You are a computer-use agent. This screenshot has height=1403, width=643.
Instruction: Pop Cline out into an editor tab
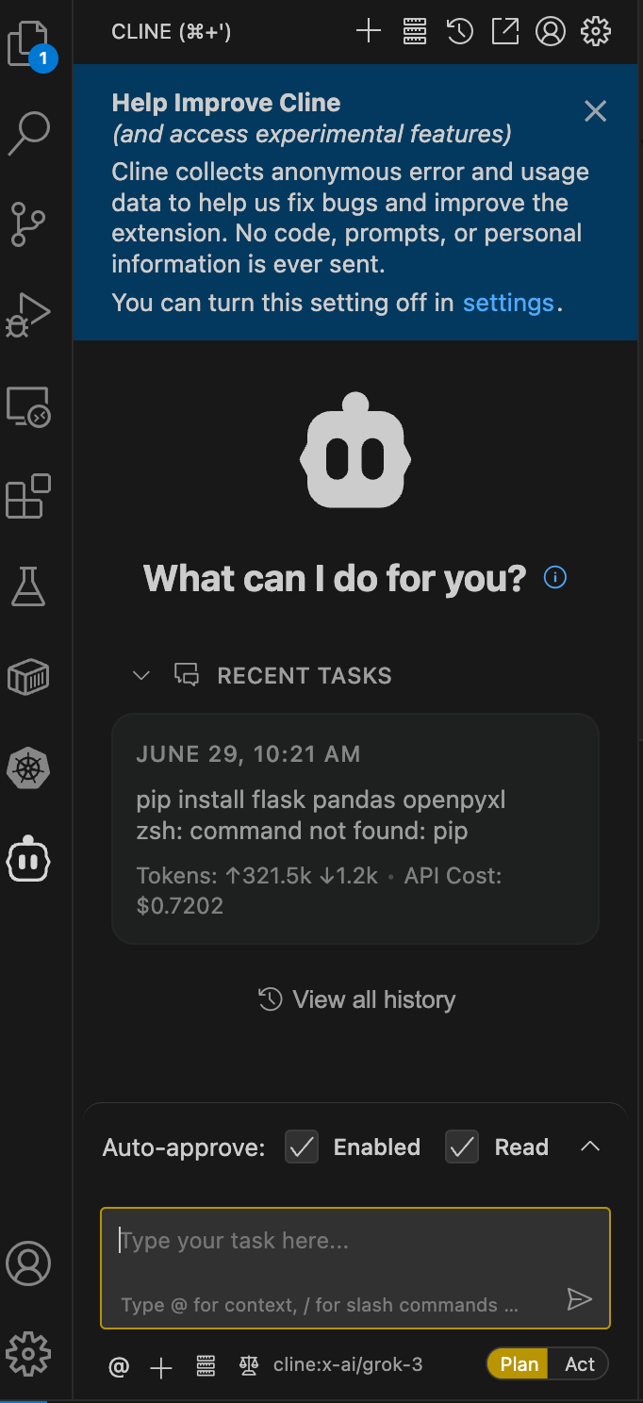point(504,30)
